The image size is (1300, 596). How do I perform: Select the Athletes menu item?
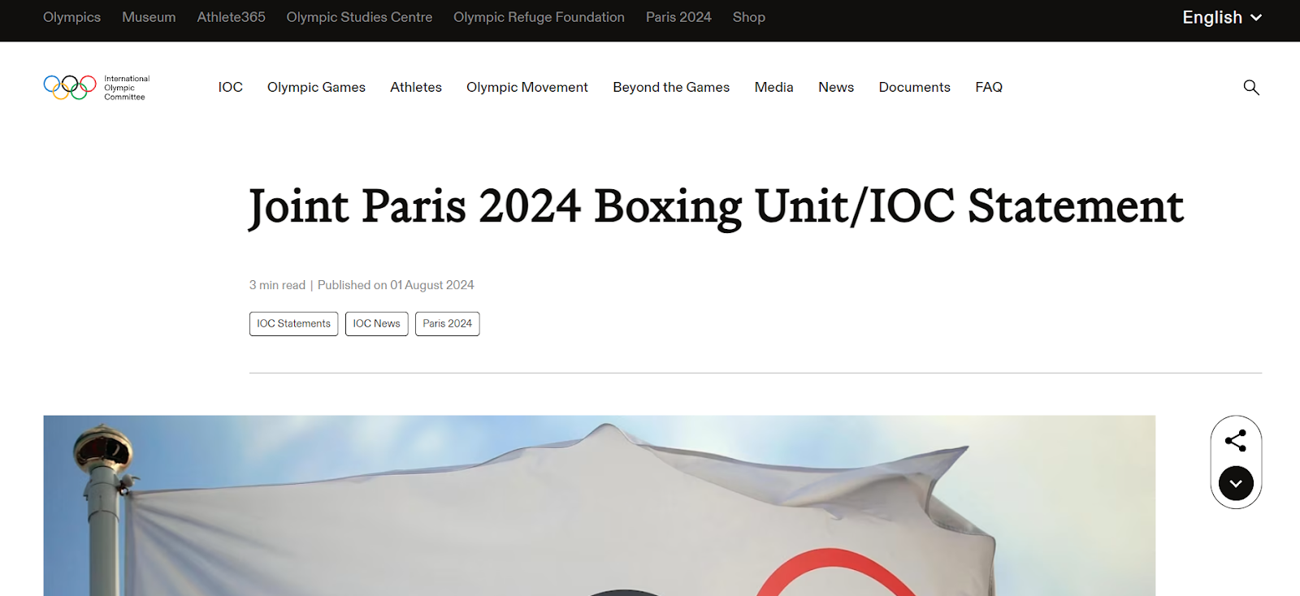[416, 87]
